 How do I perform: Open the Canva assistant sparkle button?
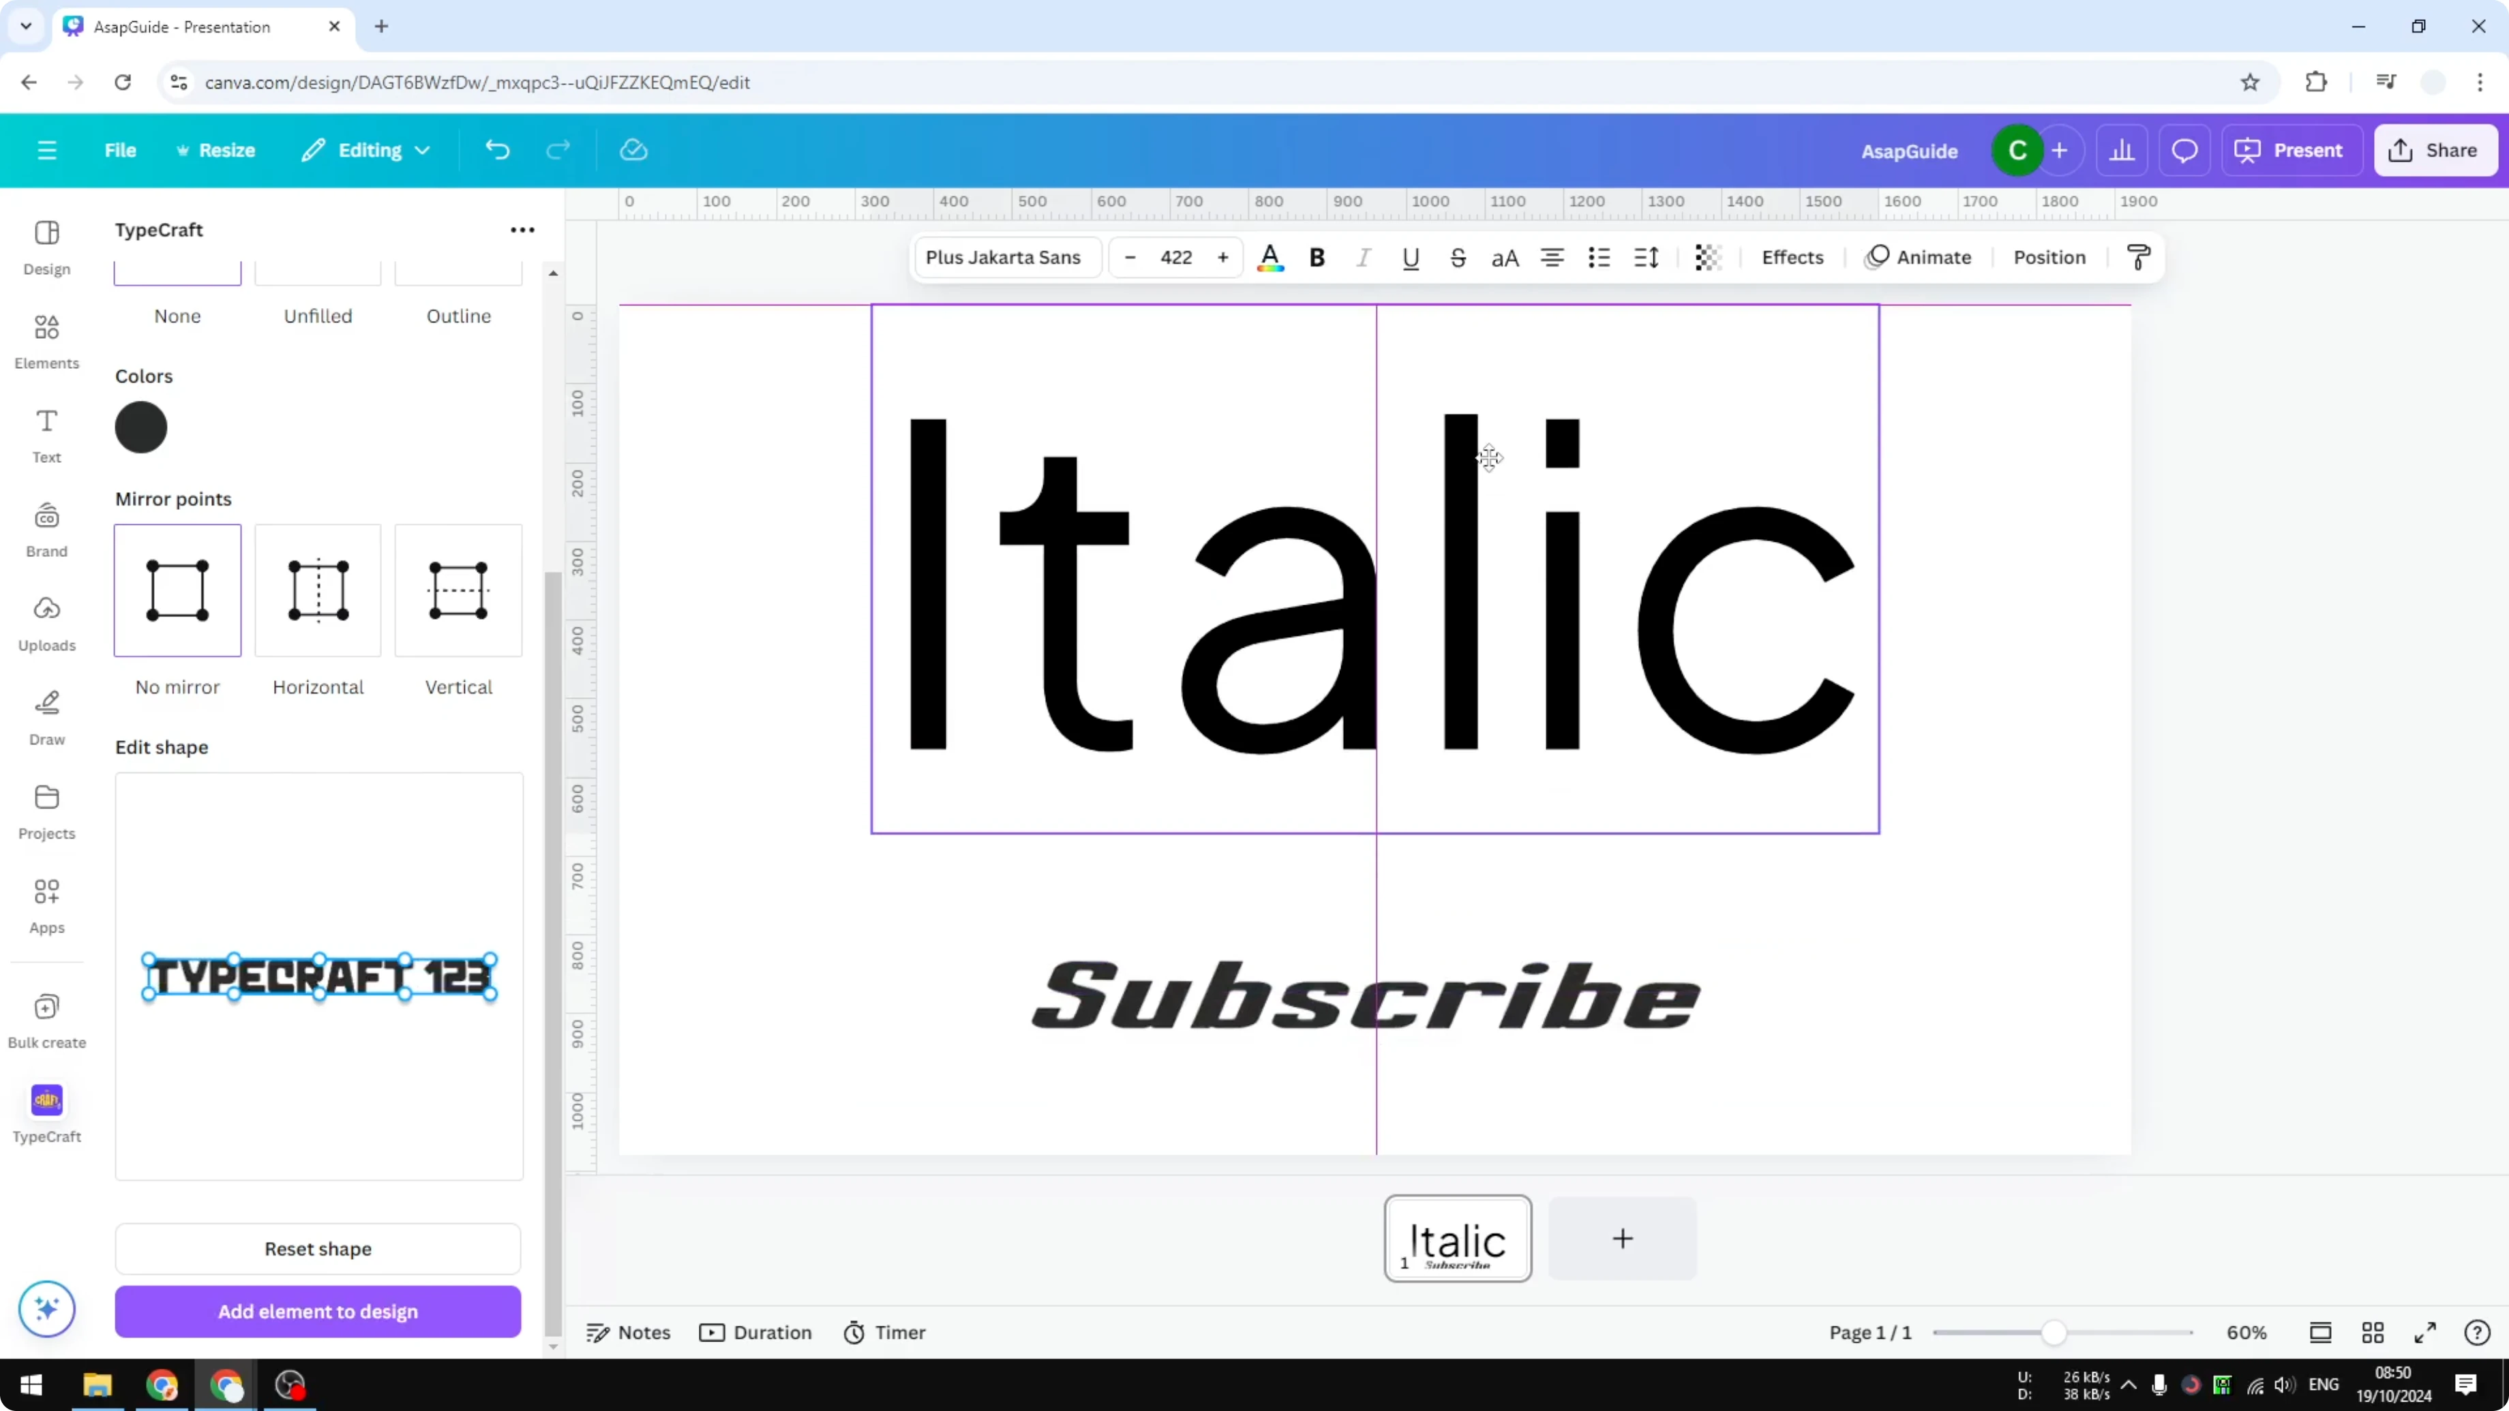coord(46,1309)
